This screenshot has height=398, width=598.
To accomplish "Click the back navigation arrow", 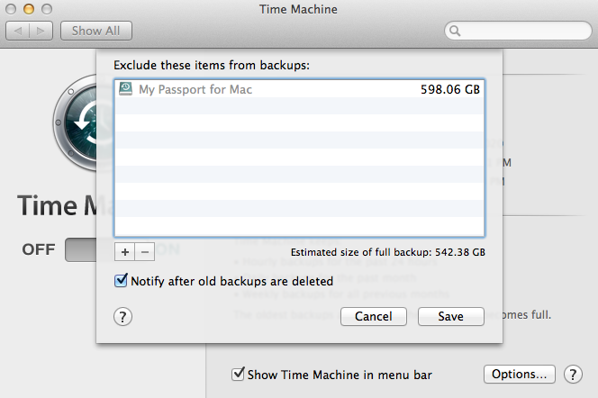I will [x=19, y=31].
